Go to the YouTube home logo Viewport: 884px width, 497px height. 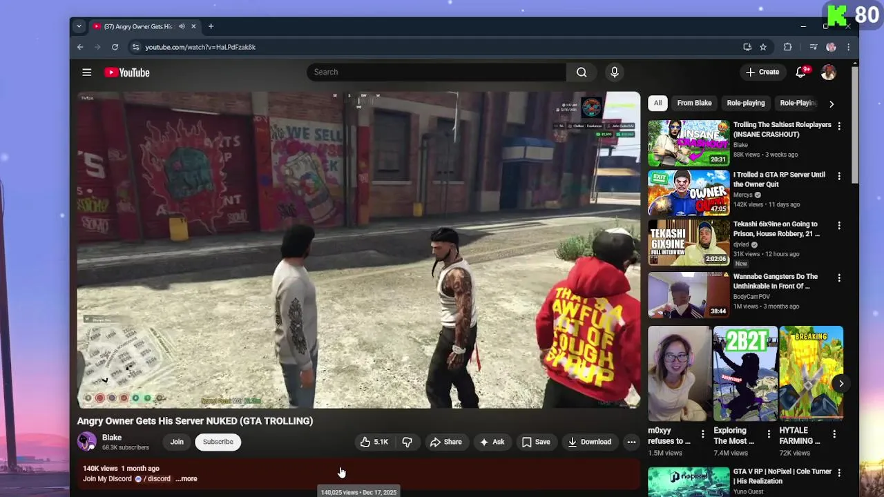[127, 72]
